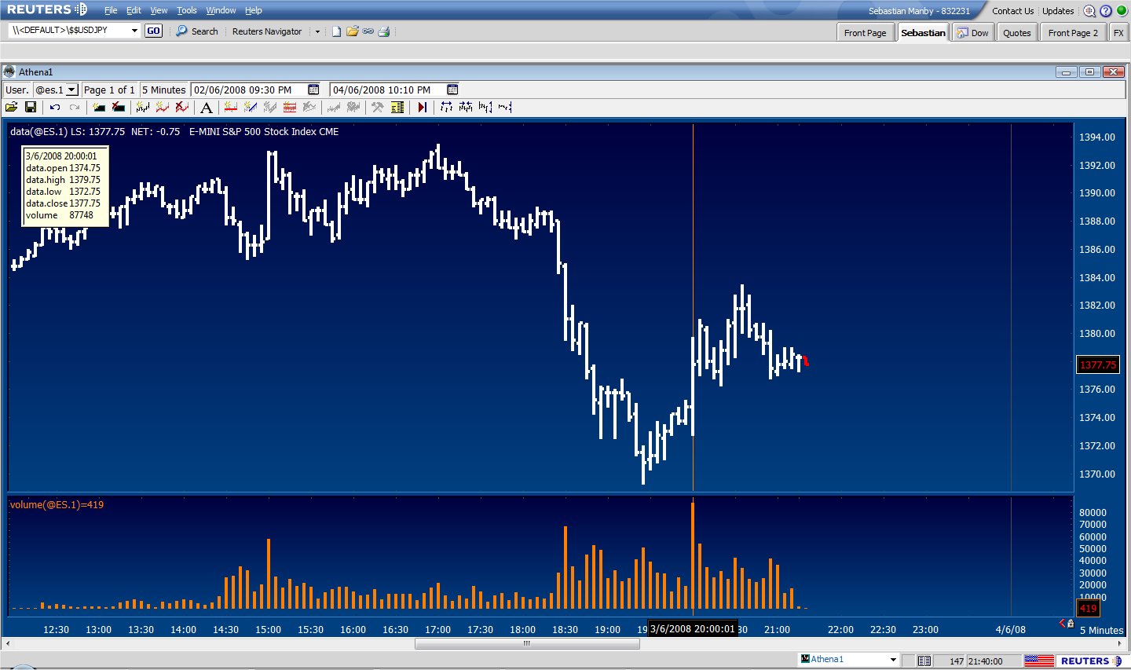Click the red left chevron near time axis
Image resolution: width=1131 pixels, height=670 pixels.
click(x=1062, y=623)
